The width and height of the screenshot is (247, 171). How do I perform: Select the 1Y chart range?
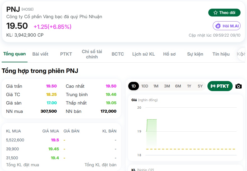(x=189, y=86)
